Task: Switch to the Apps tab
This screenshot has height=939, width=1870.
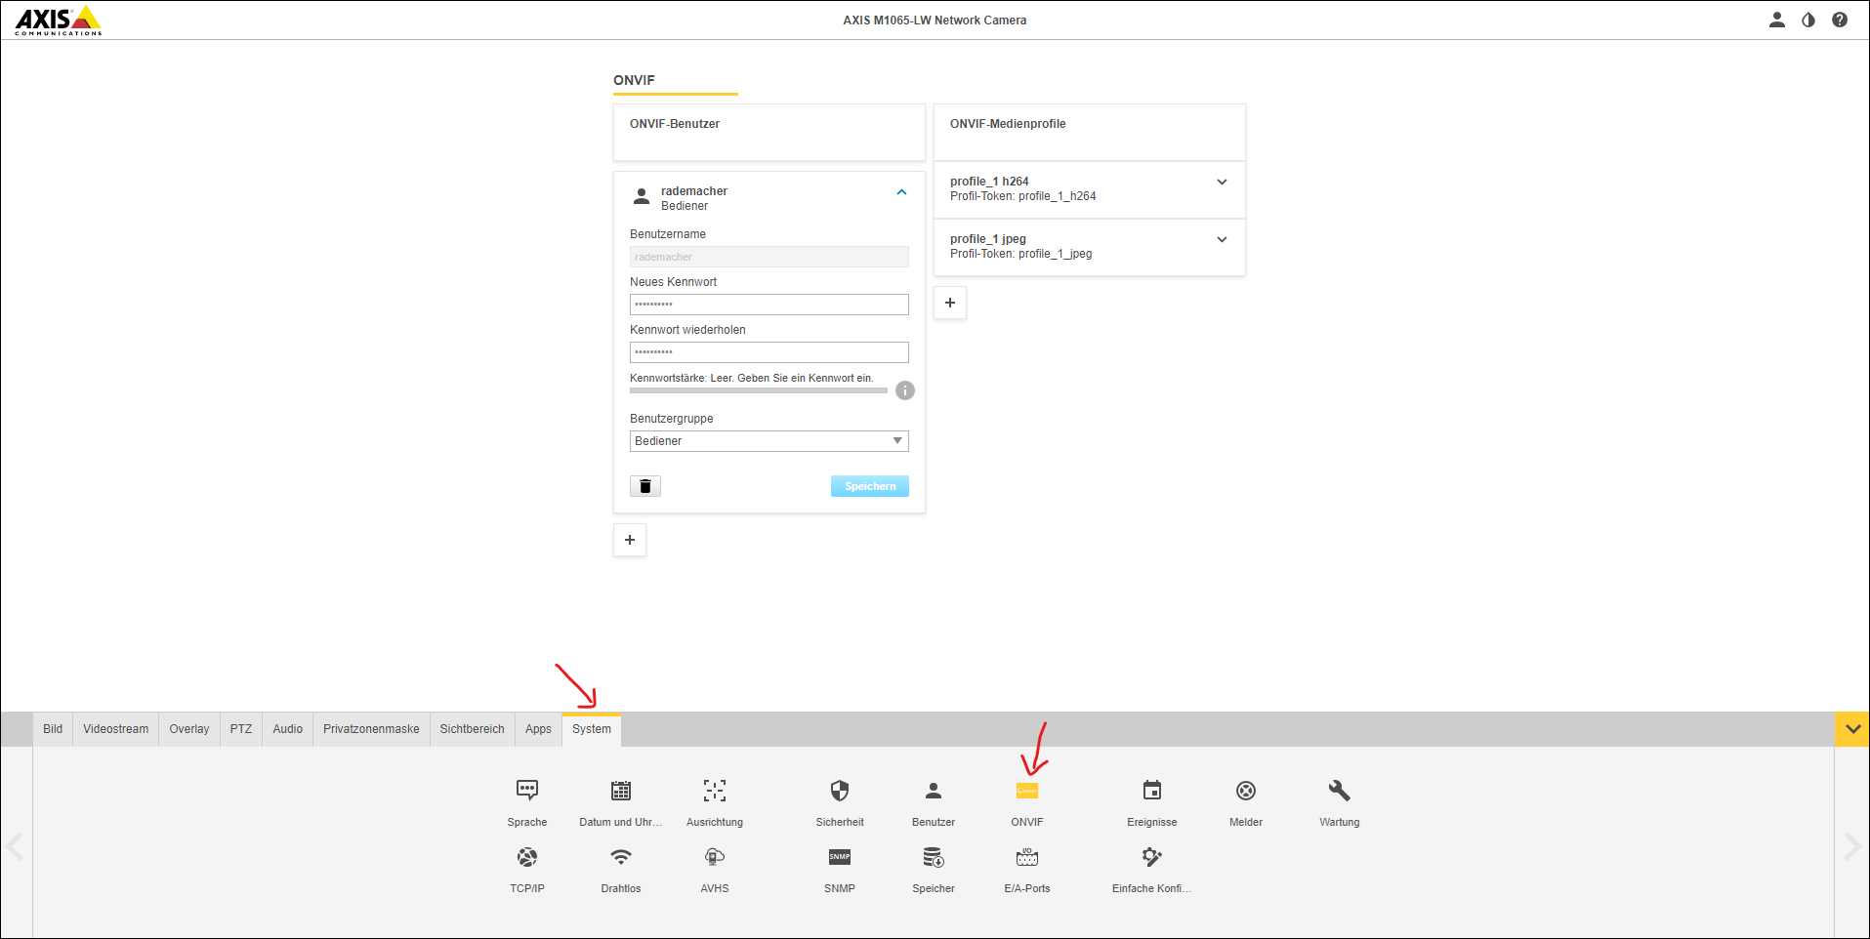Action: [538, 729]
